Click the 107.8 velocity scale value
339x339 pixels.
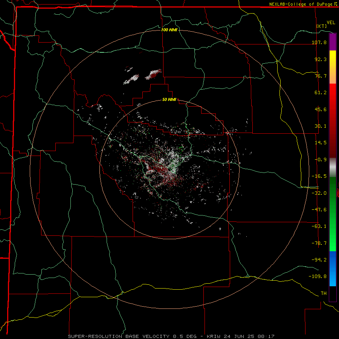click(319, 42)
